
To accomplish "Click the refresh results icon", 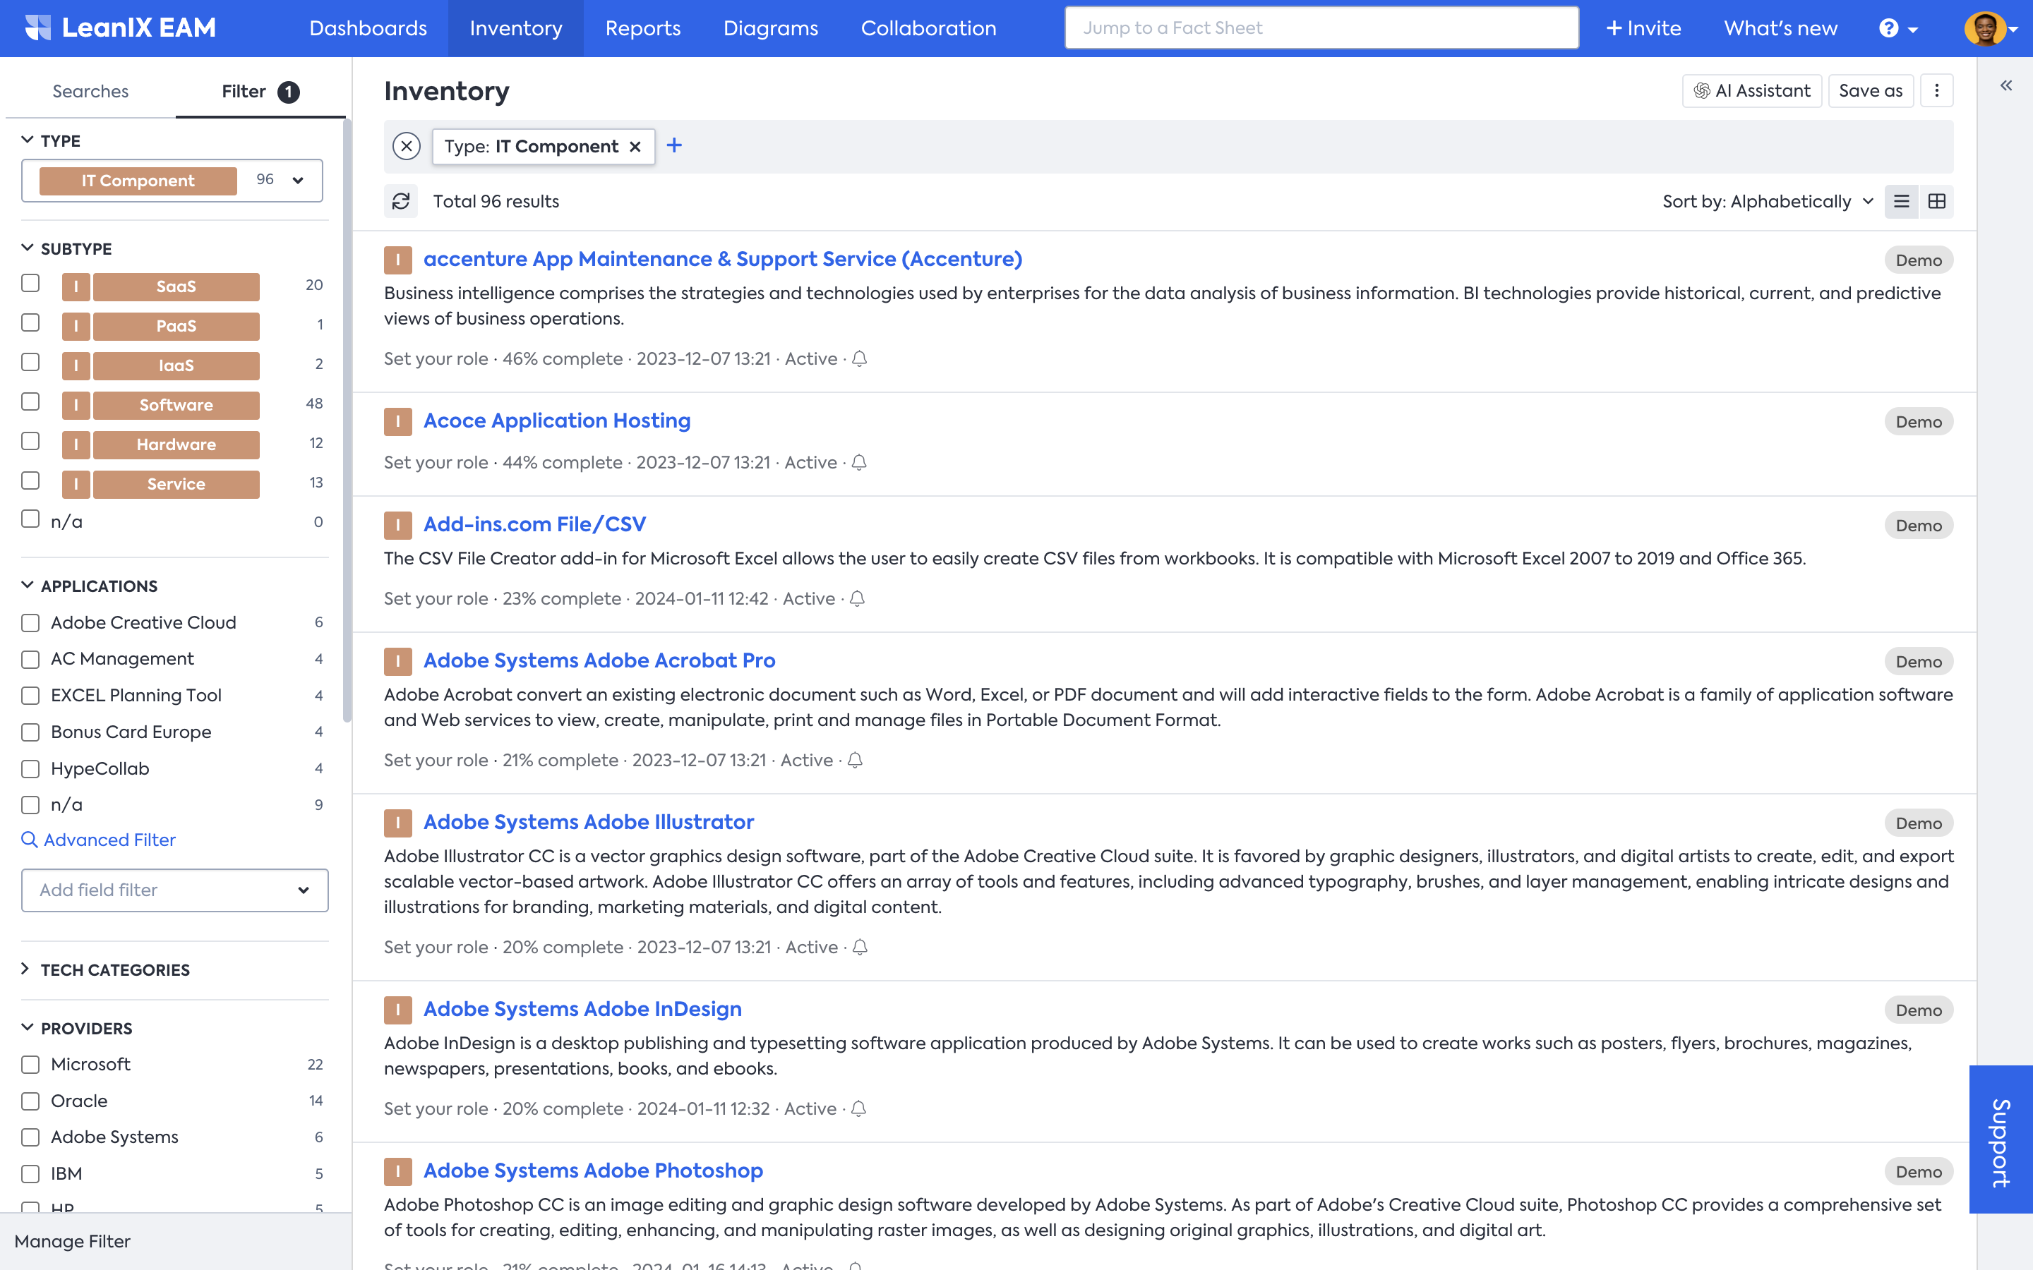I will 401,202.
